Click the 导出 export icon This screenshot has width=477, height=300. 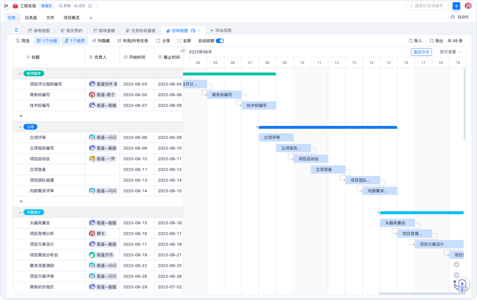(x=432, y=41)
